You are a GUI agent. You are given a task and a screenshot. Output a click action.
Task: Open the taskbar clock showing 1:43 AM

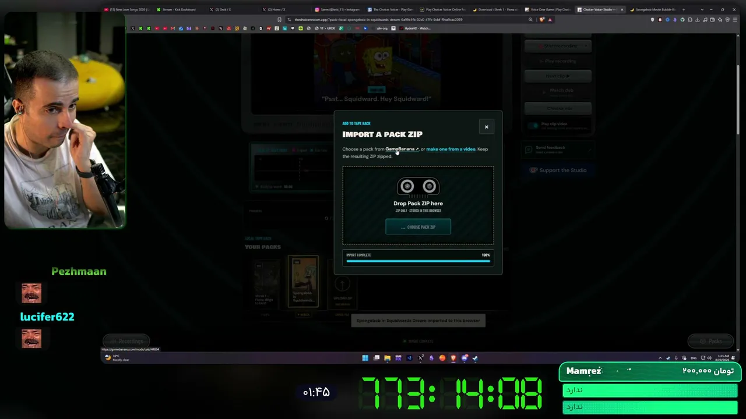pos(723,358)
